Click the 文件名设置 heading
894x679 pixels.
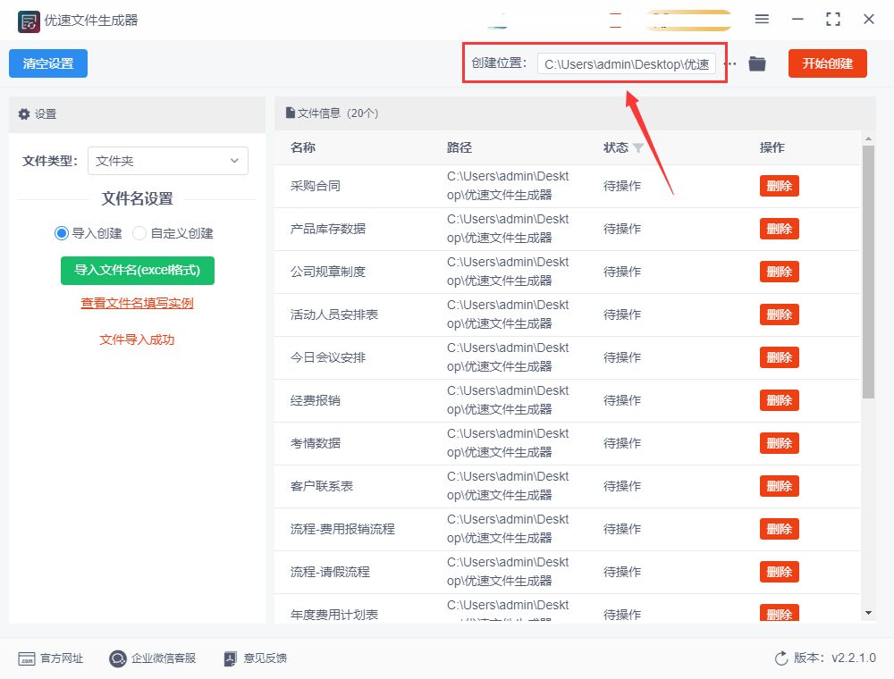[138, 199]
